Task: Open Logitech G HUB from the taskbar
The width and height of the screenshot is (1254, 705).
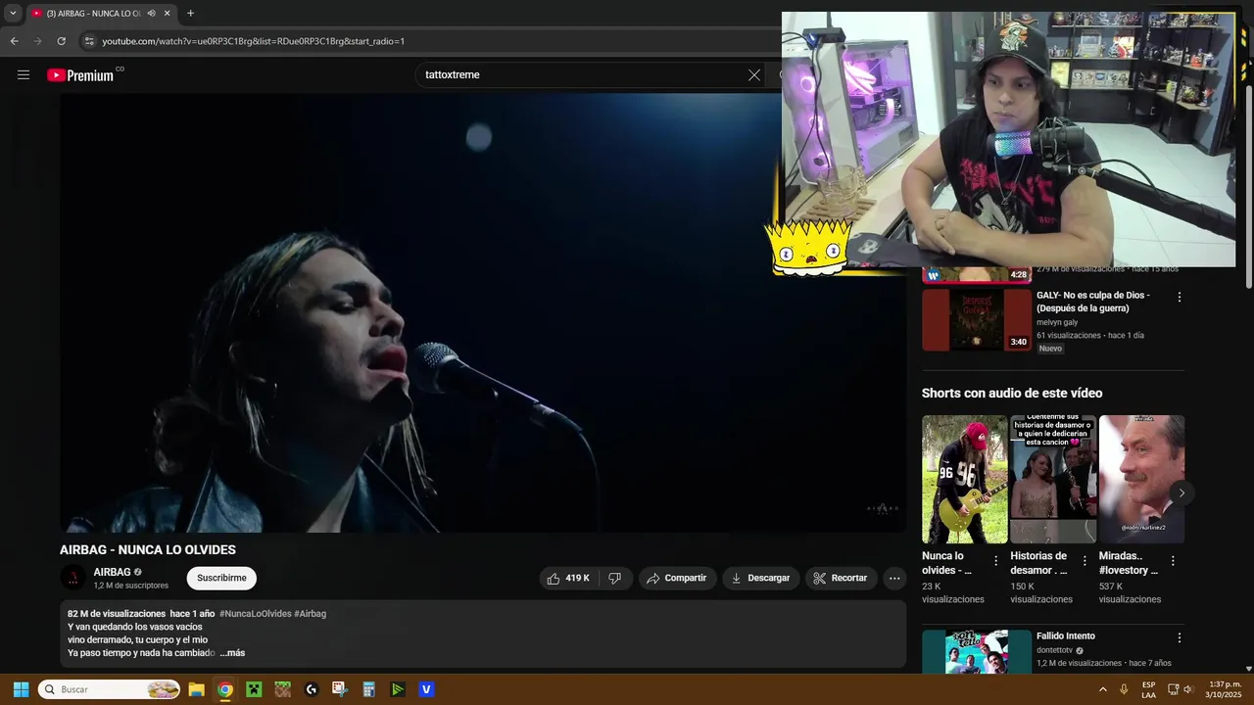Action: point(312,689)
